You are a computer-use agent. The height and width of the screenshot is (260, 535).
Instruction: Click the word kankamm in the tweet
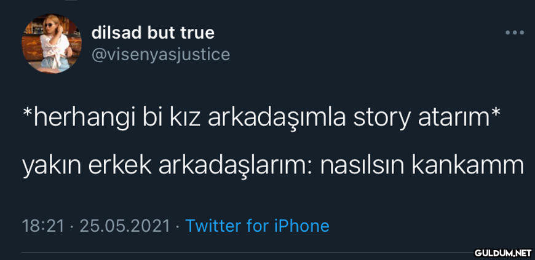(468, 166)
